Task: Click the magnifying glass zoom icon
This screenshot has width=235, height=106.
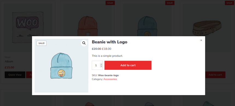Action: click(84, 43)
